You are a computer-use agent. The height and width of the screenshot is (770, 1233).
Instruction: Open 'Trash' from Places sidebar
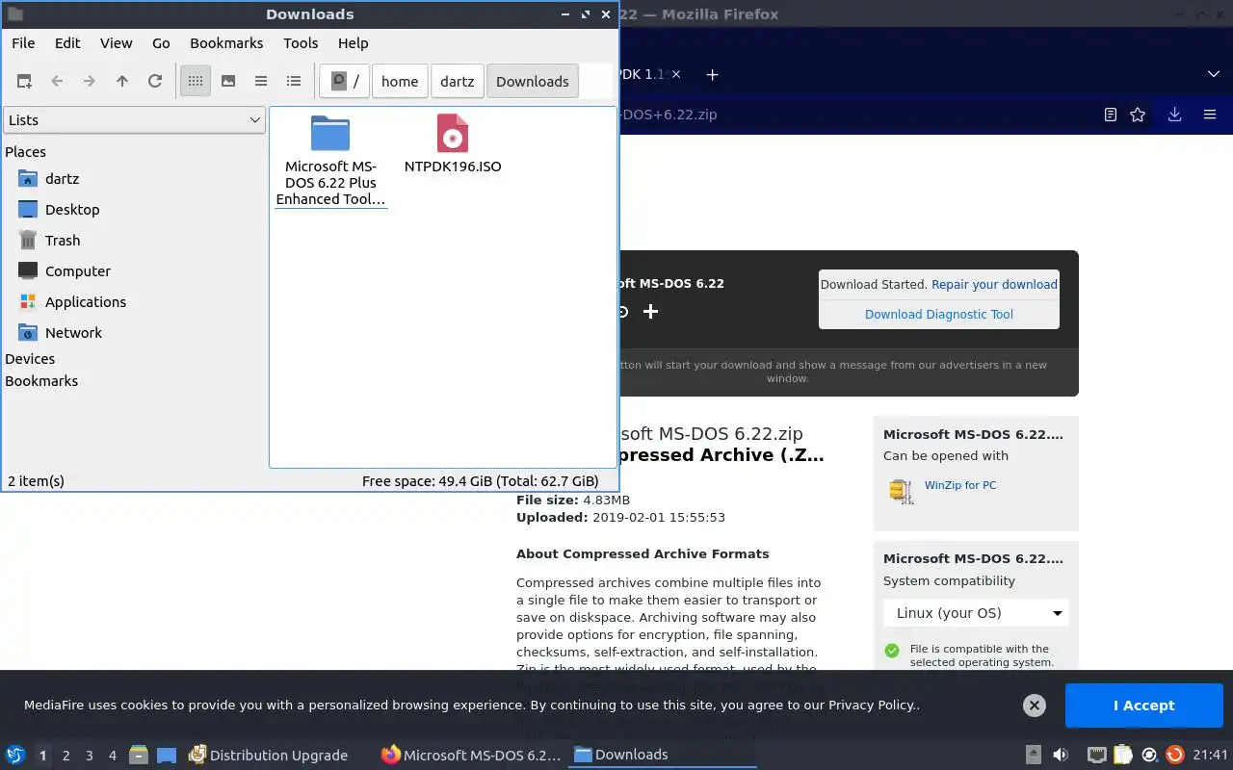[x=63, y=241]
